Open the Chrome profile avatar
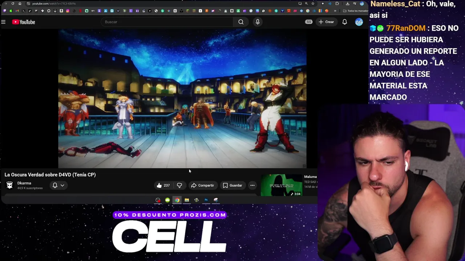The height and width of the screenshot is (261, 465). tap(362, 4)
